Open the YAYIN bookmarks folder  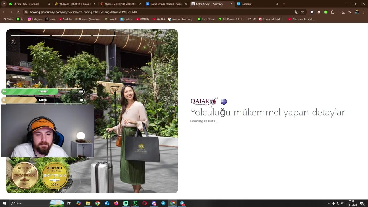[x=8, y=19]
